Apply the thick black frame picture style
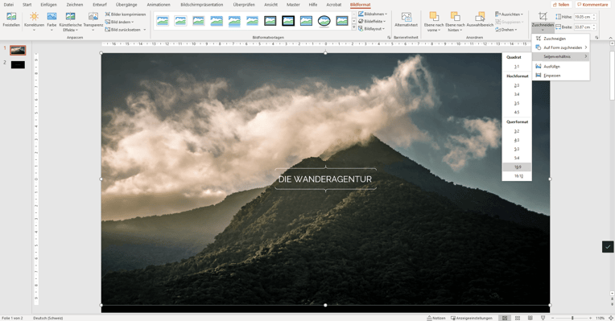Image resolution: width=615 pixels, height=321 pixels. click(288, 21)
